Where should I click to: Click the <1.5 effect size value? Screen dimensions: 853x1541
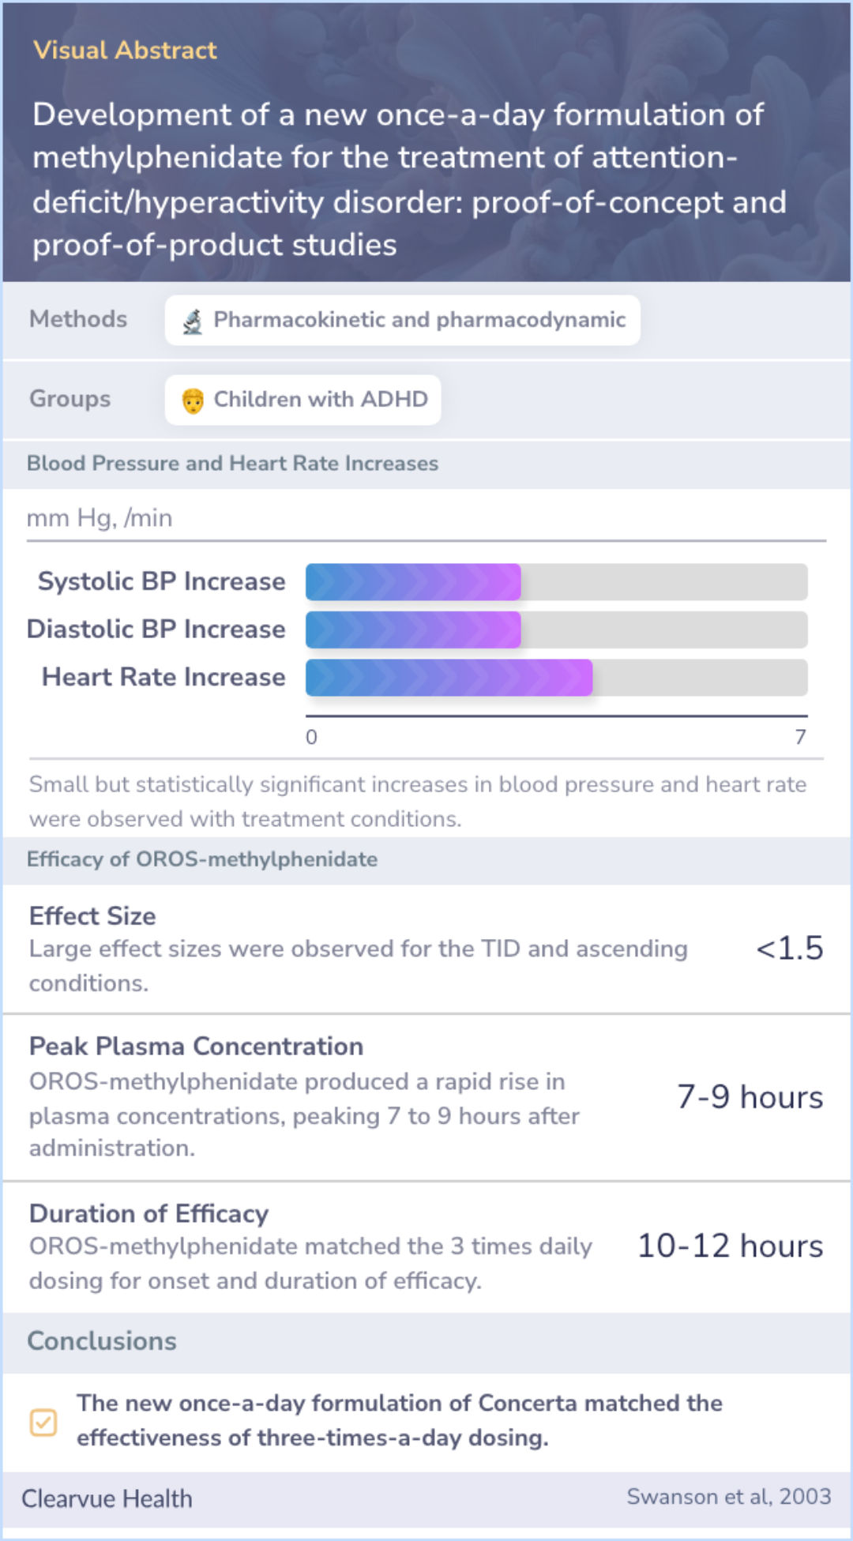coord(789,948)
